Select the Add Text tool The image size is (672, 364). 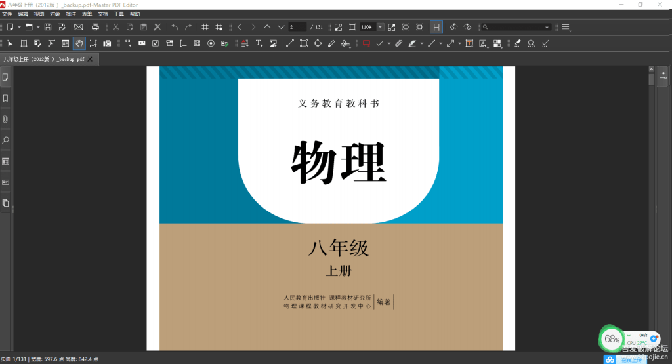tap(259, 43)
